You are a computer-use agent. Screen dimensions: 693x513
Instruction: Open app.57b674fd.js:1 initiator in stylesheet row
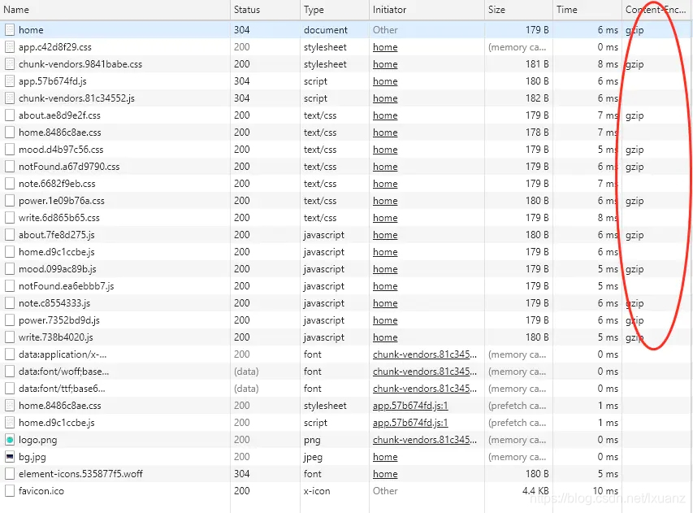click(x=410, y=406)
